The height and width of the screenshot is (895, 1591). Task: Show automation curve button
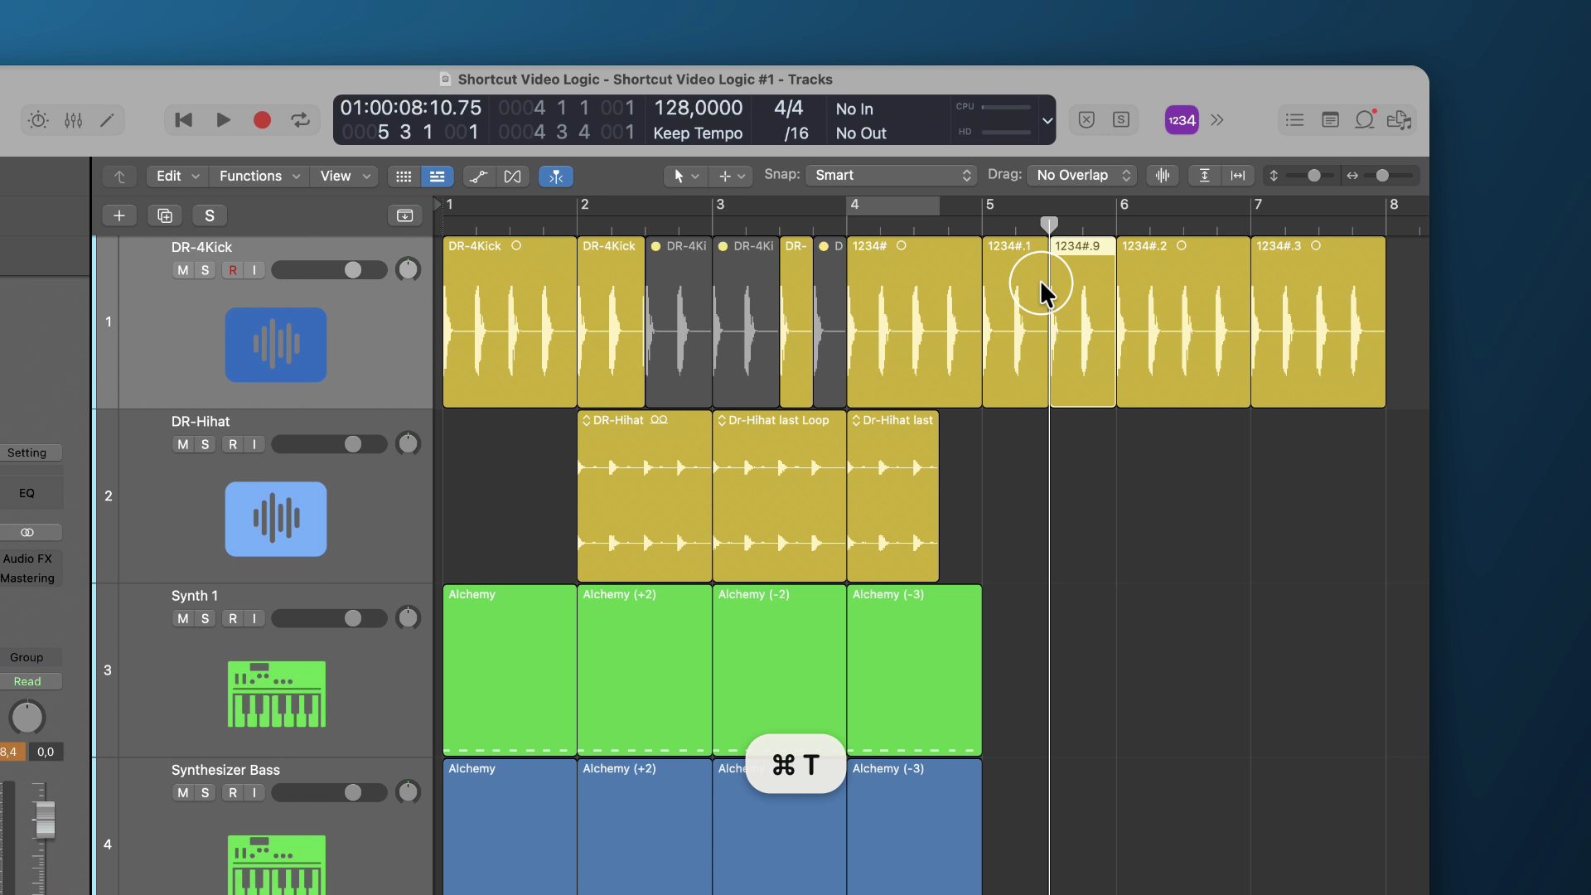click(x=478, y=177)
